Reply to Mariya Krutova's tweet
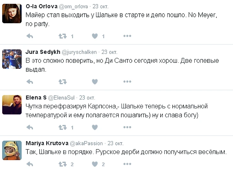 (x=30, y=164)
